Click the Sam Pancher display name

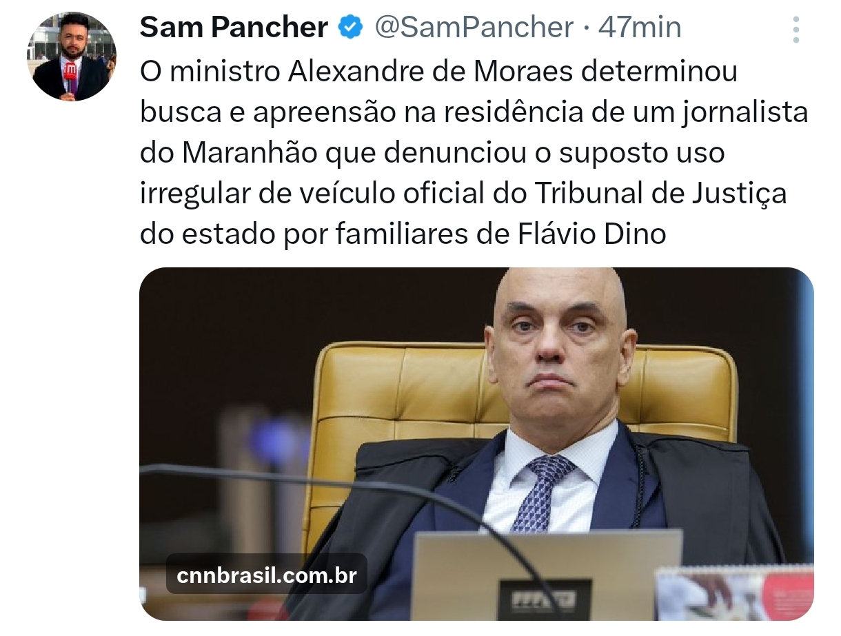point(234,28)
